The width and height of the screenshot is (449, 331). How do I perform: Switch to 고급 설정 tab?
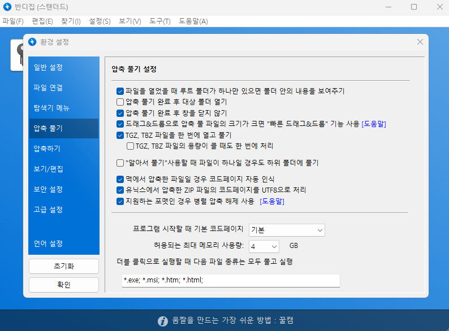[63, 210]
